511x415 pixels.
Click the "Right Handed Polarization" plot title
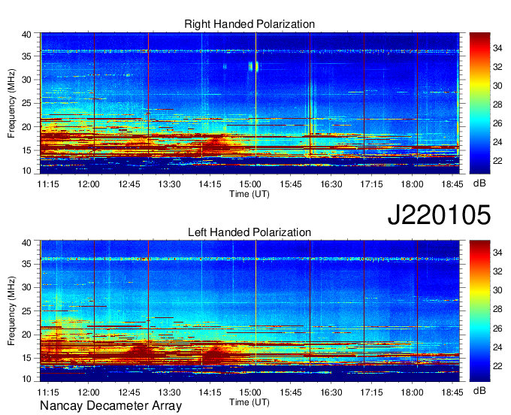point(249,24)
